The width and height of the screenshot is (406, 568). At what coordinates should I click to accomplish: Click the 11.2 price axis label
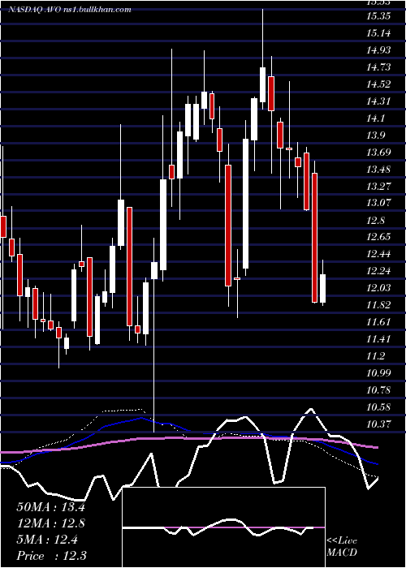click(x=375, y=356)
